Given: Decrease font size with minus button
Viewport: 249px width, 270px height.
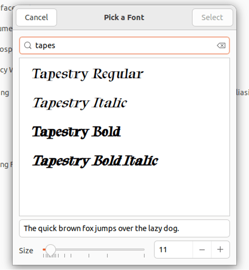Looking at the screenshot, I should 202,250.
